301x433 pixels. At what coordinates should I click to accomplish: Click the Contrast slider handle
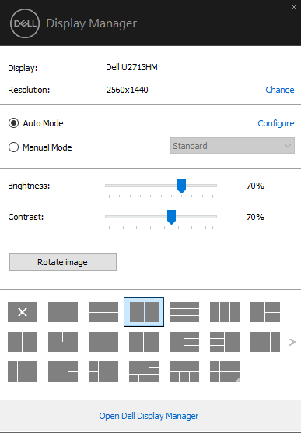click(171, 217)
